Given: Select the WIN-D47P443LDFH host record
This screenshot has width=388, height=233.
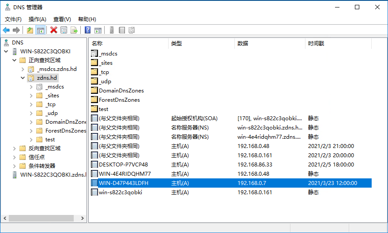Looking at the screenshot, I should pos(231,183).
